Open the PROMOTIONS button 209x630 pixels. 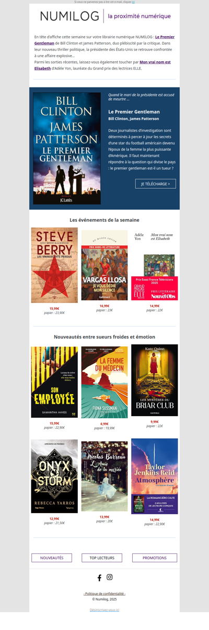tap(155, 558)
